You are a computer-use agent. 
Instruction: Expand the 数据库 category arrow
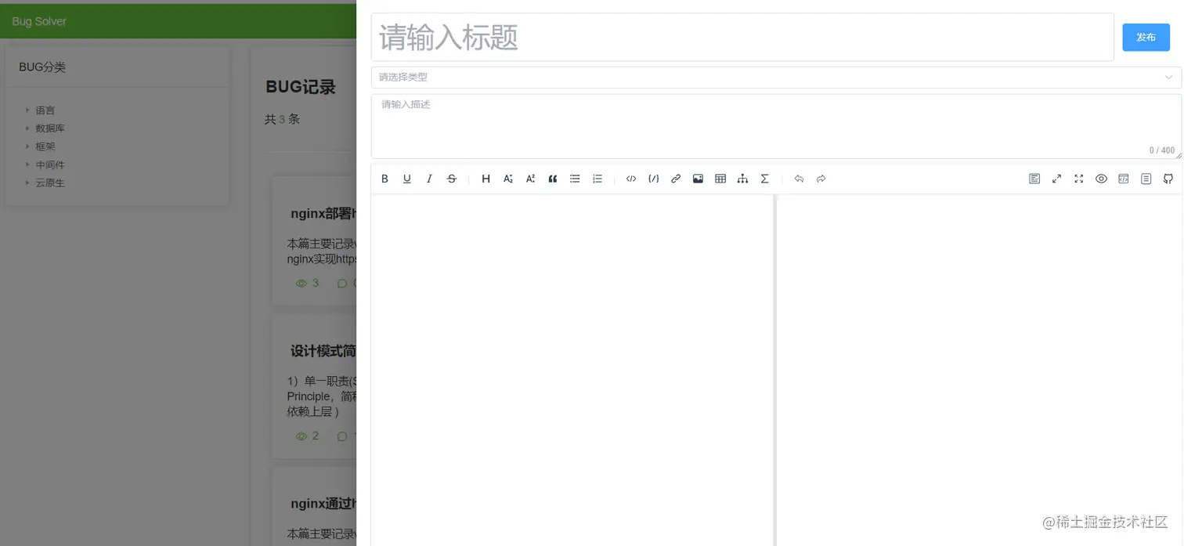coord(27,128)
